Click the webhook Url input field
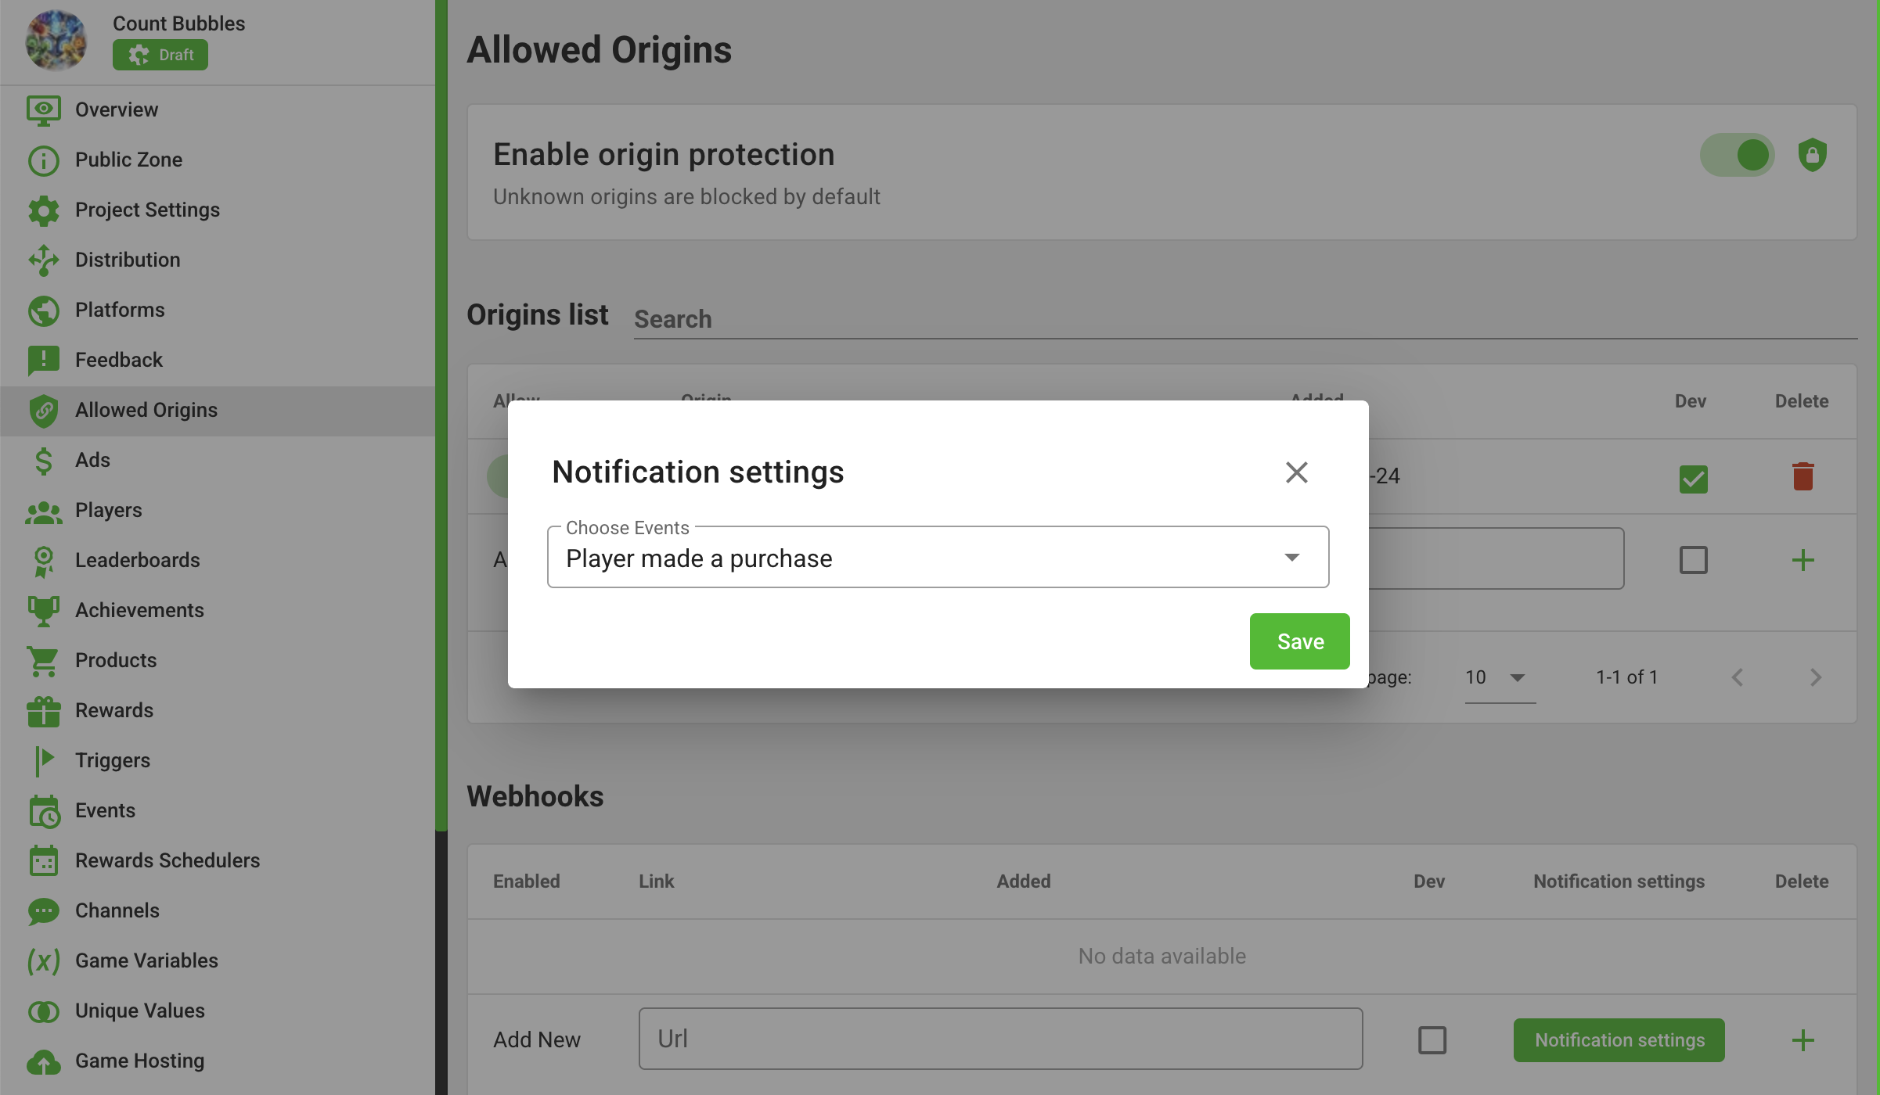The width and height of the screenshot is (1880, 1095). [1000, 1039]
